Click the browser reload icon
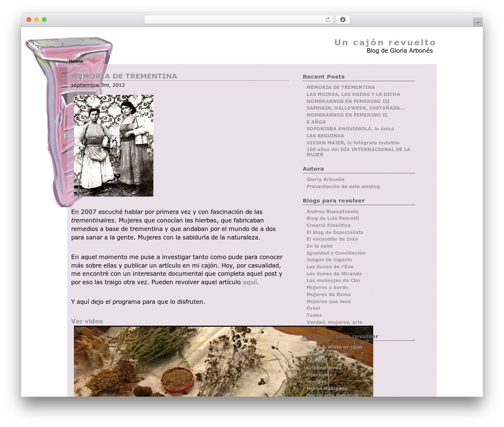504x427 pixels. pyautogui.click(x=328, y=20)
